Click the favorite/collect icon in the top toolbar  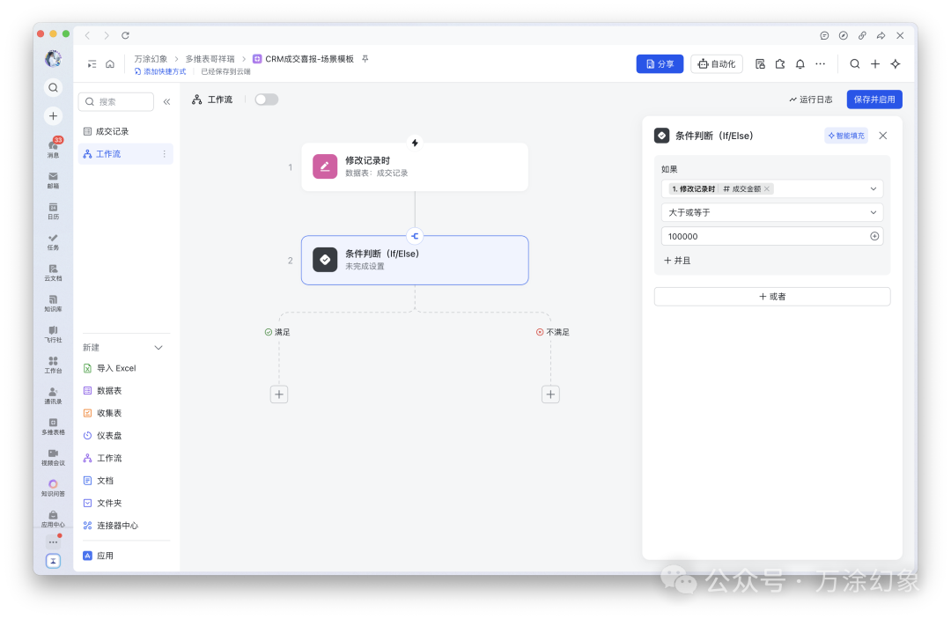pyautogui.click(x=778, y=63)
